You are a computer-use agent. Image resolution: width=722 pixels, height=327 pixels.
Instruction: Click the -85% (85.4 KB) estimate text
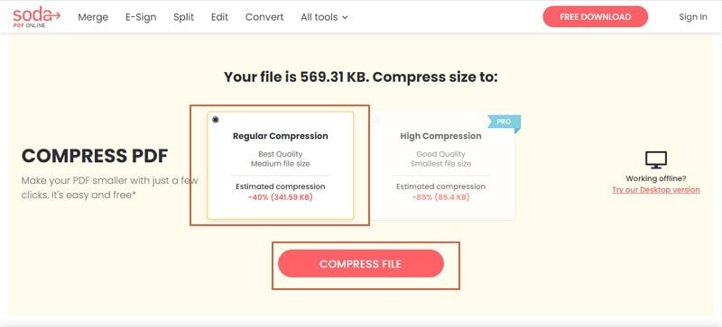pyautogui.click(x=440, y=197)
